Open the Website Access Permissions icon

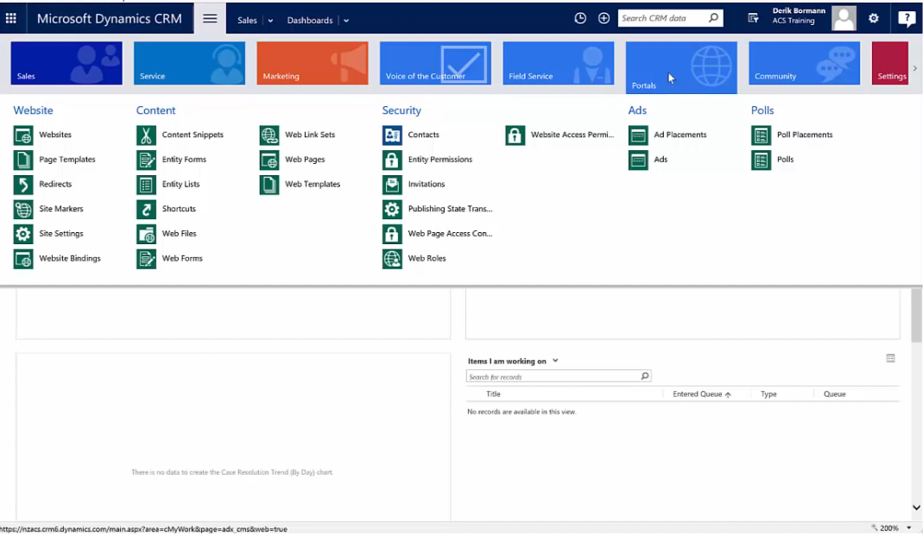pos(515,135)
